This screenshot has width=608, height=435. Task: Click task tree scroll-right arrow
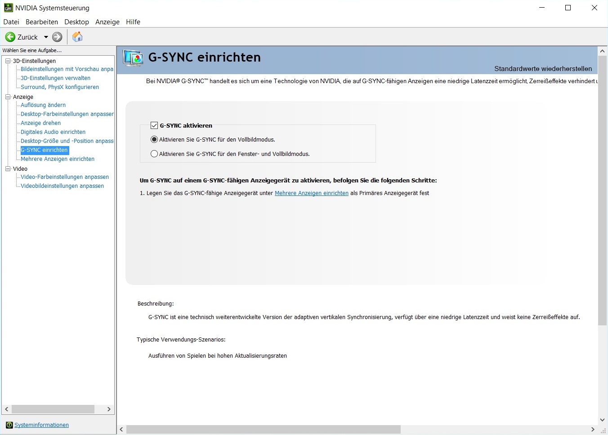(x=109, y=409)
